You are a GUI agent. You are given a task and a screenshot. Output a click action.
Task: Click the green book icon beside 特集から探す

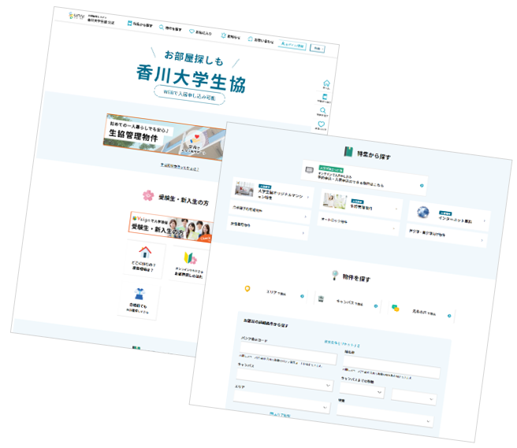coord(348,152)
